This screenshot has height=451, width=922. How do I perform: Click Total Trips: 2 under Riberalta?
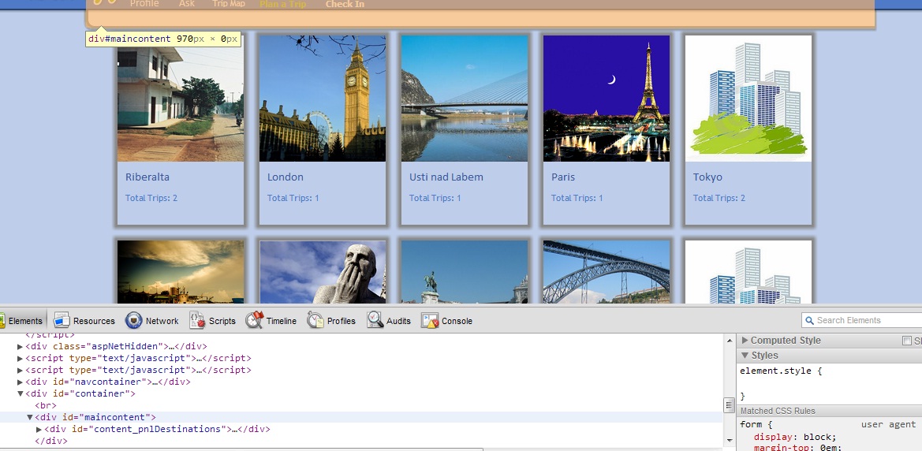tap(151, 198)
